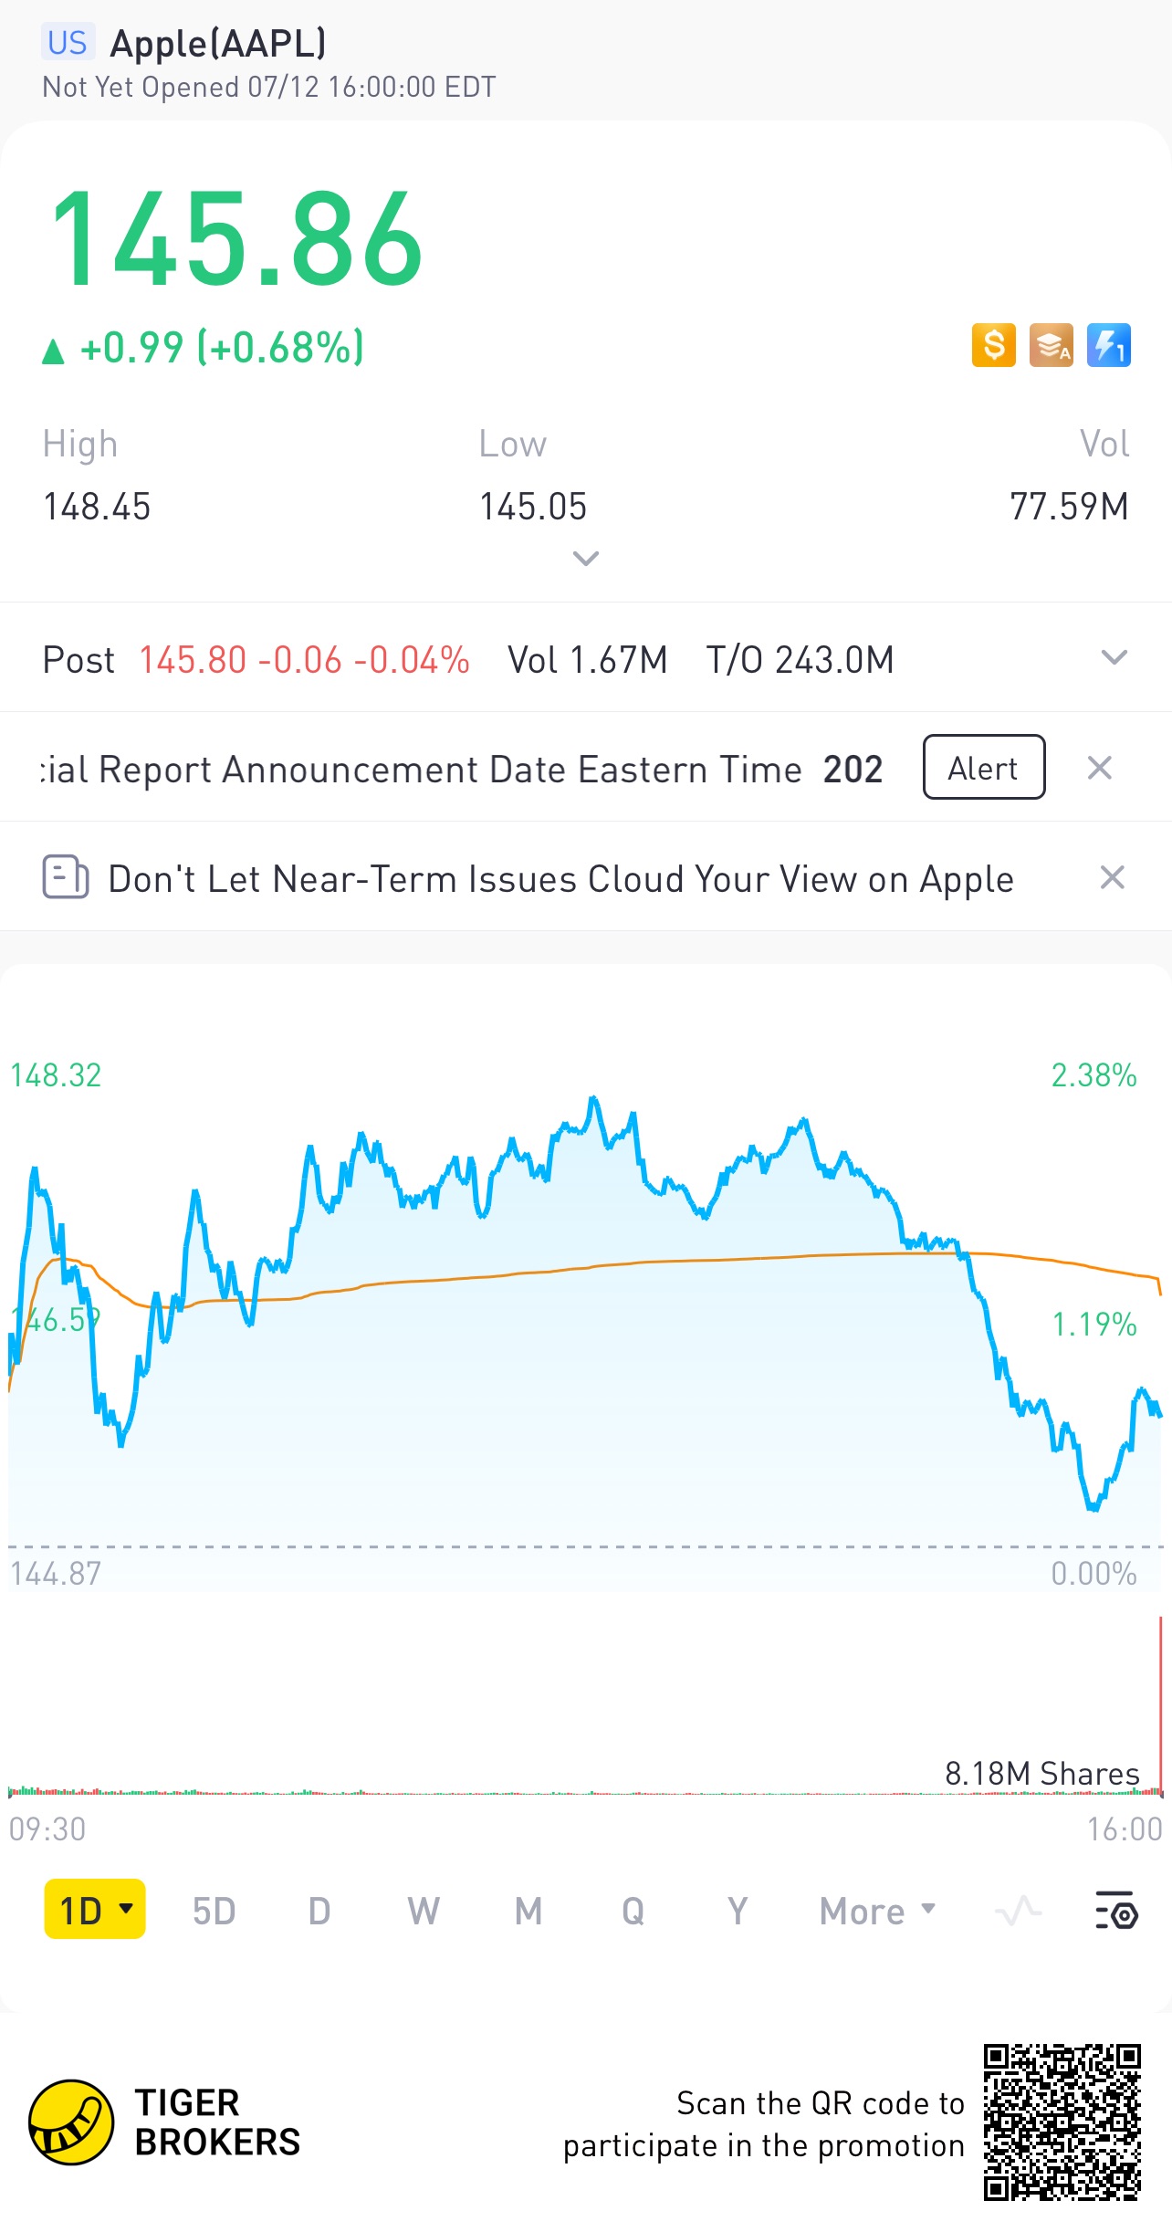Tap the Tiger Brokers logo
The image size is (1172, 2232).
[x=71, y=2122]
